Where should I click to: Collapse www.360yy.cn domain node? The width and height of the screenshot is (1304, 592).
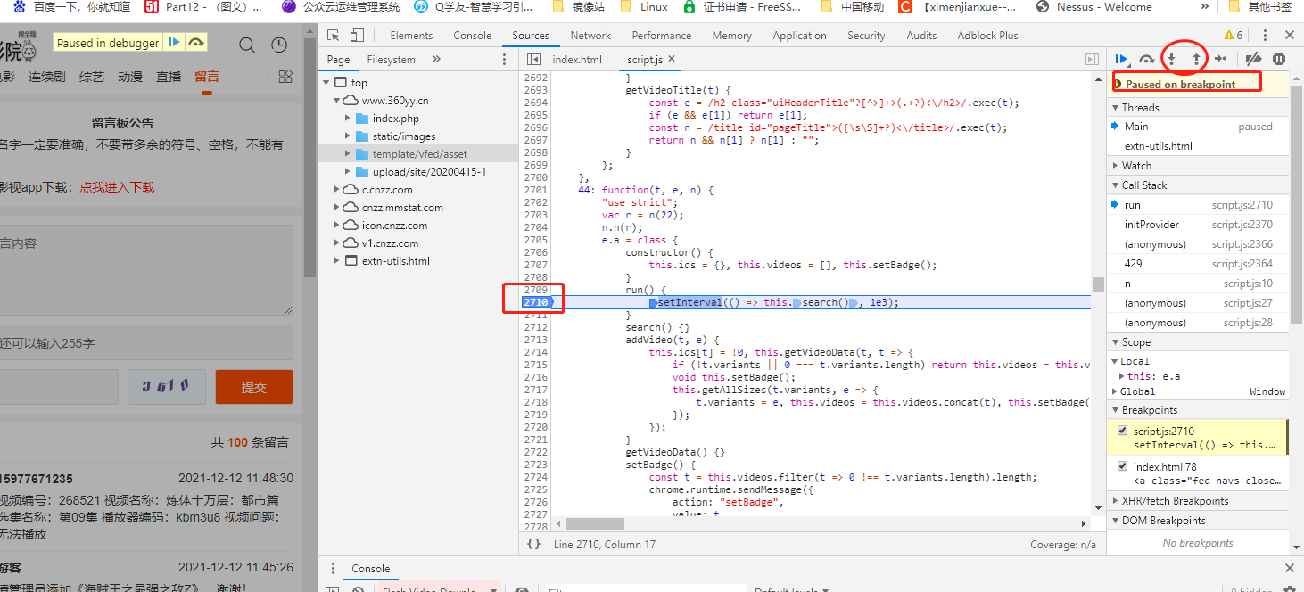337,101
